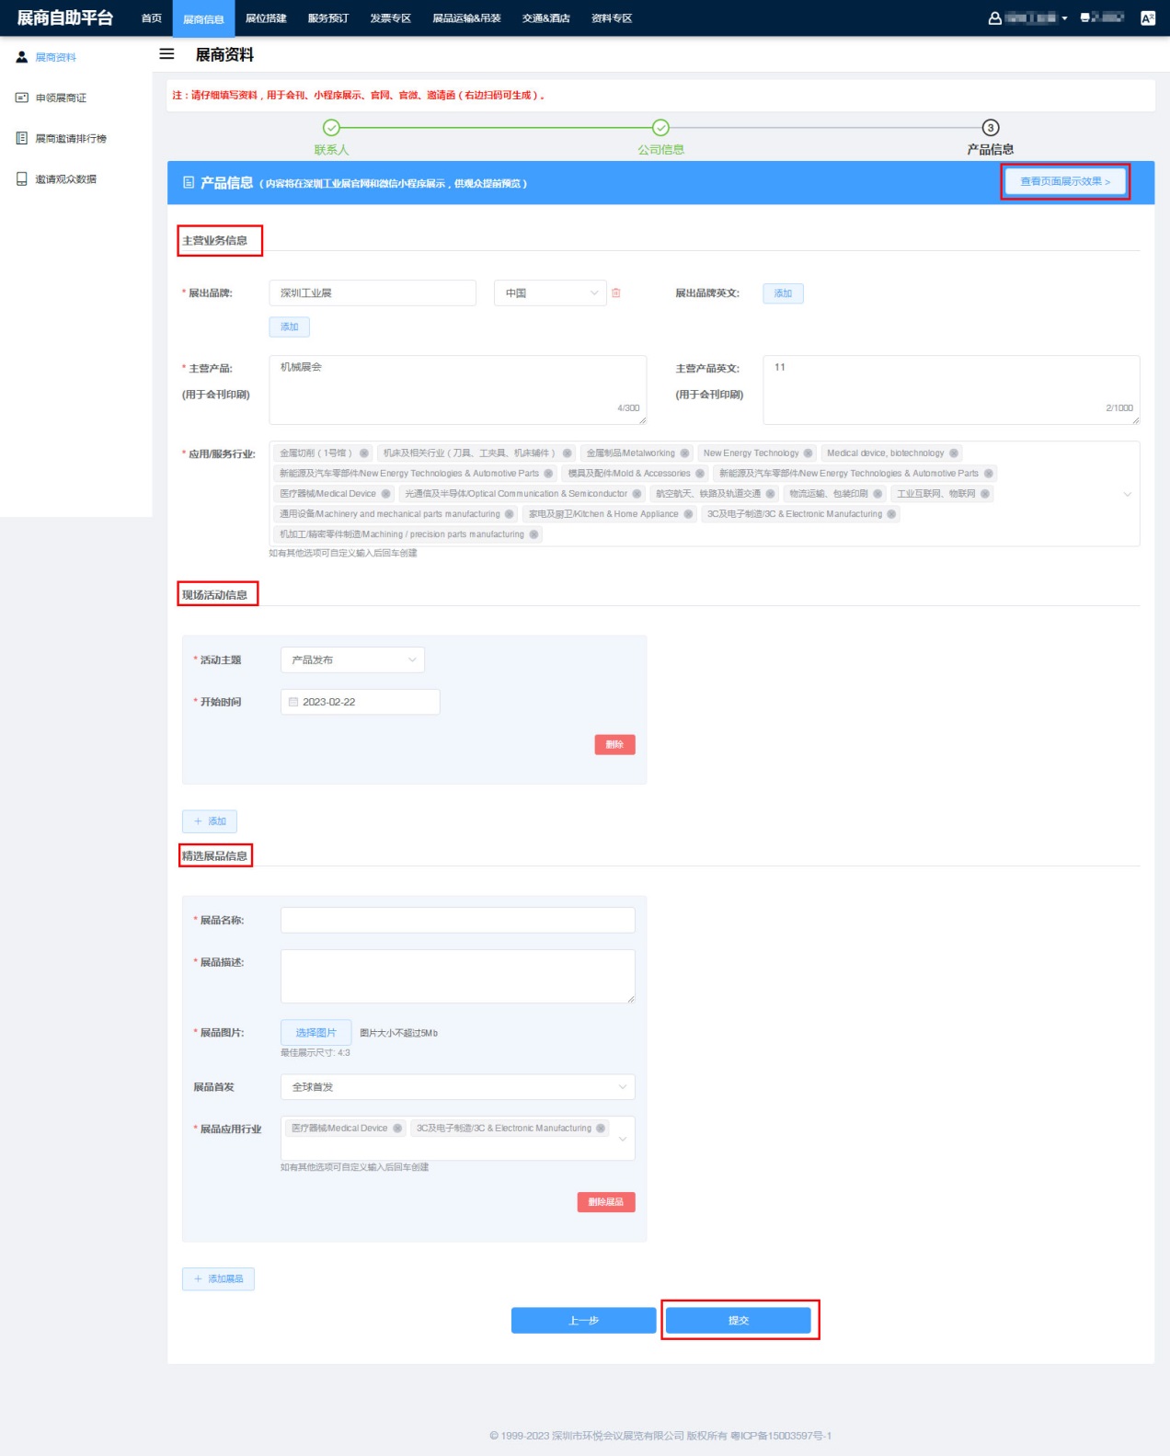This screenshot has width=1170, height=1456.
Task: Click the 展品名称 input field
Action: [457, 920]
